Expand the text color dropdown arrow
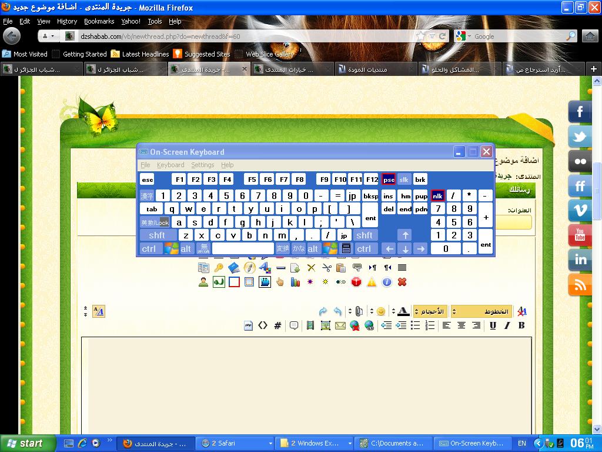Screen dimensions: 602x452 394,311
